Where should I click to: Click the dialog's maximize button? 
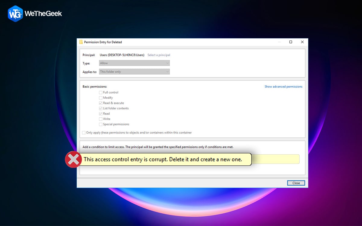coord(291,42)
